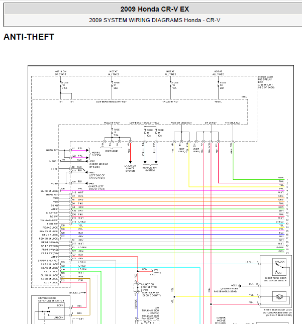
Task: Click the '(LEFT SIDE OF CARGO AREA)' note
Action: coord(97,176)
